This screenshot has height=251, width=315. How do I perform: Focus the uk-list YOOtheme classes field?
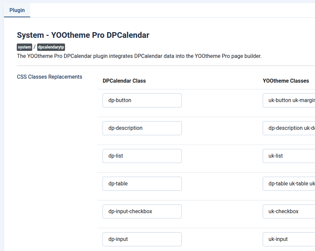click(289, 156)
